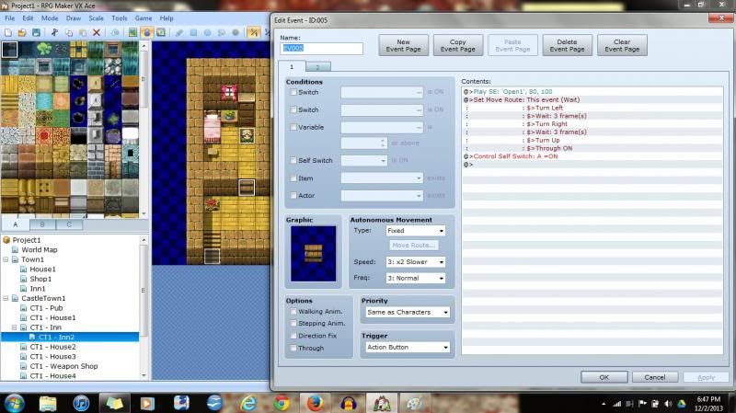Click the Cut scissors icon in toolbar
The width and height of the screenshot is (736, 413).
coord(54,32)
